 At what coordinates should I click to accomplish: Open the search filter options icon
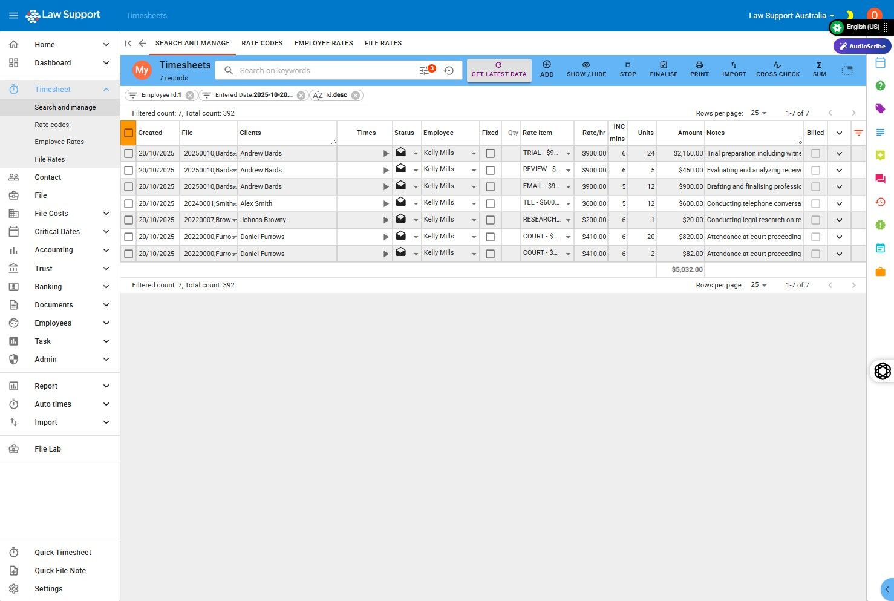426,70
